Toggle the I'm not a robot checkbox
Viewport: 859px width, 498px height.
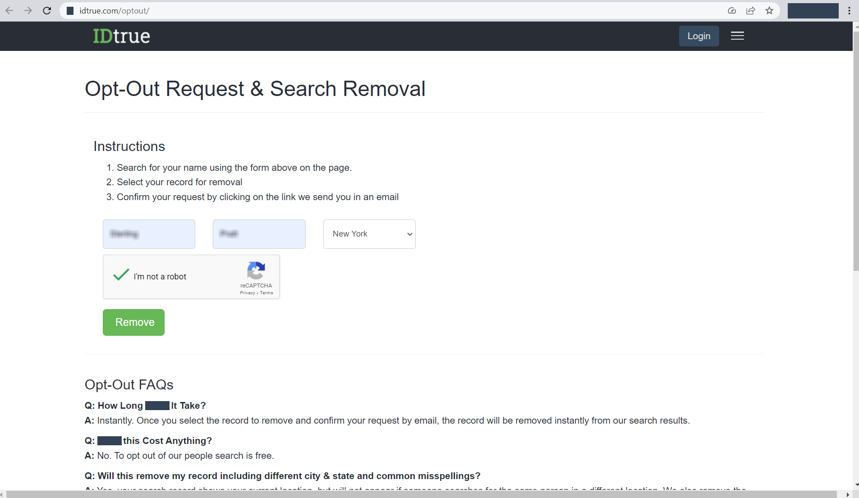tap(121, 275)
